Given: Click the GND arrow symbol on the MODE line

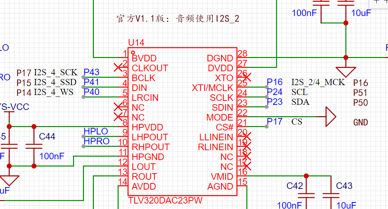Looking at the screenshot, I should (x=331, y=117).
